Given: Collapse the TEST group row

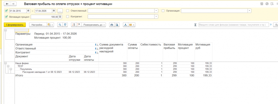Looking at the screenshot, I should (8, 66).
